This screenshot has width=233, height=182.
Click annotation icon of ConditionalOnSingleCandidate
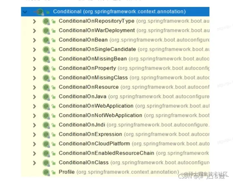pyautogui.click(x=46, y=49)
